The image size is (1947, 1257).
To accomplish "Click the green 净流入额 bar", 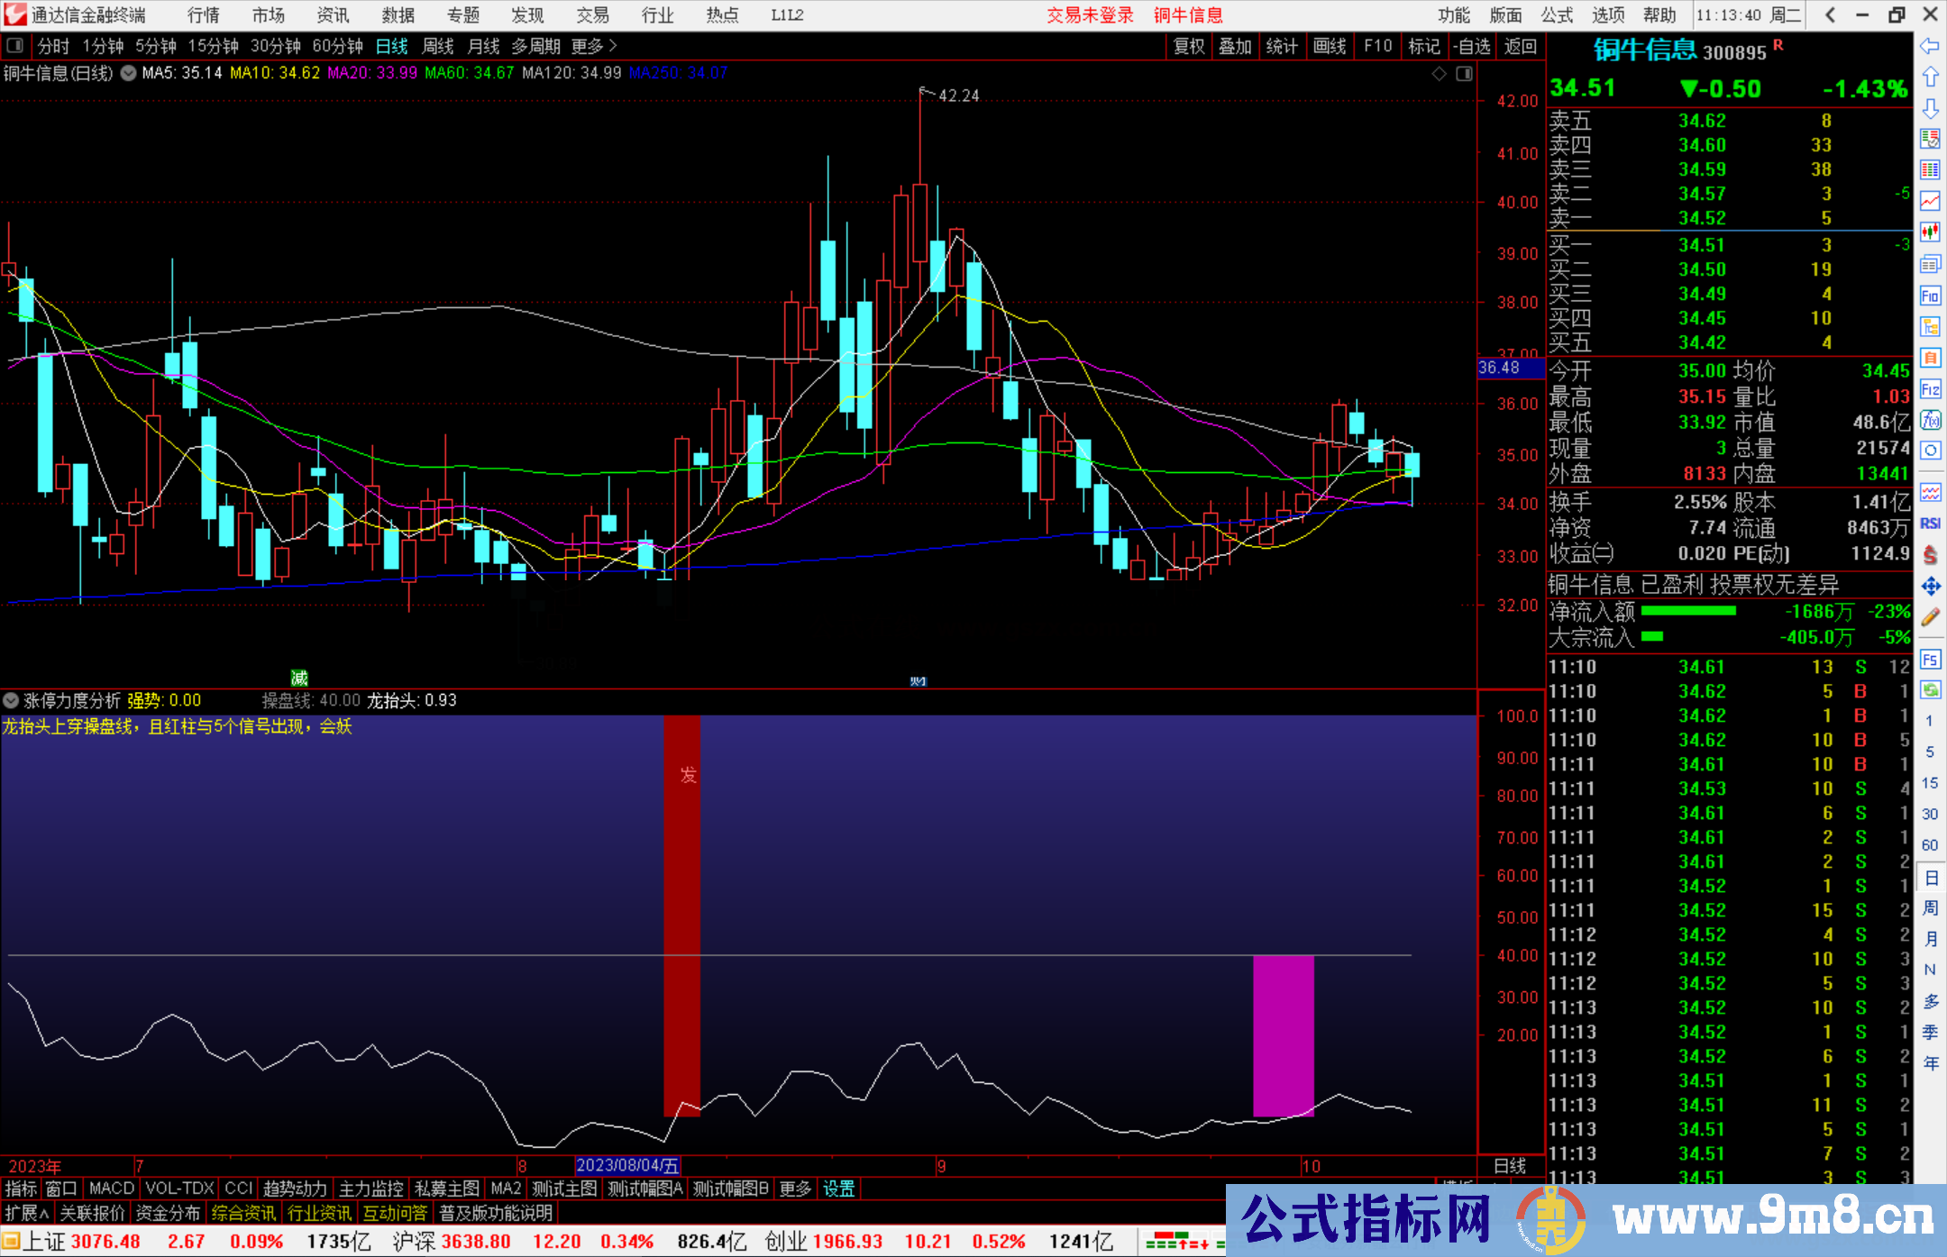I will tap(1687, 612).
